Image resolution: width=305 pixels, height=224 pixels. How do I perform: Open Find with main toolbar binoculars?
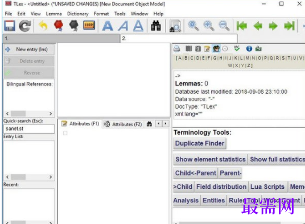[x=156, y=26]
